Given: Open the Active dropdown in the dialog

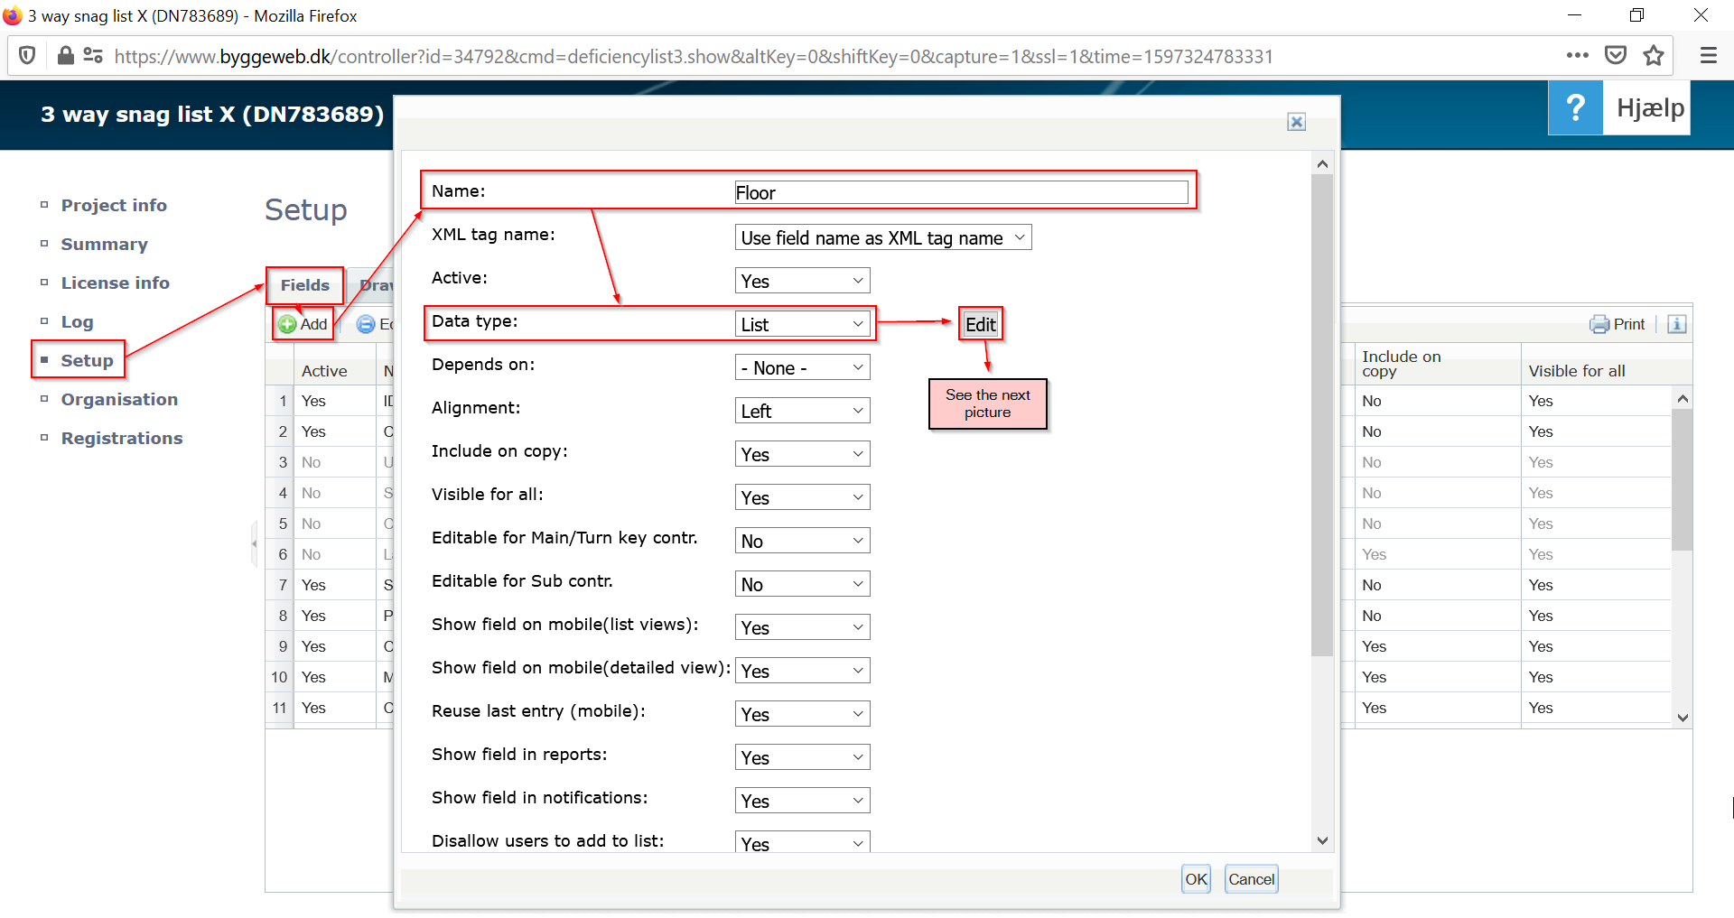Looking at the screenshot, I should (x=802, y=281).
